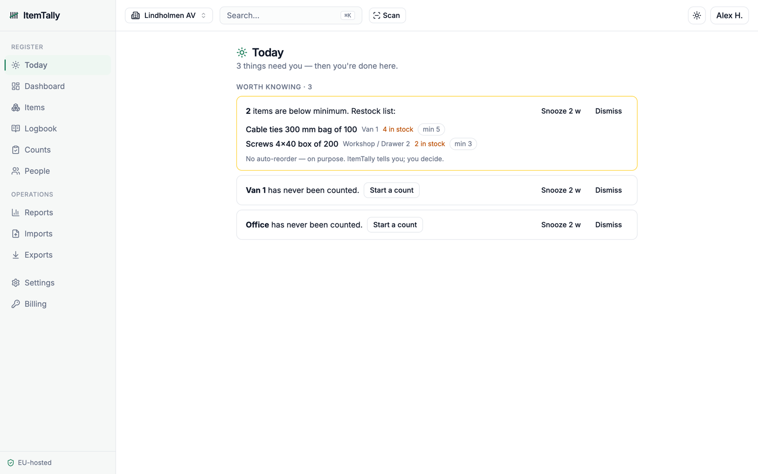Click the '4 in stock' label
This screenshot has height=474, width=758.
[x=398, y=129]
